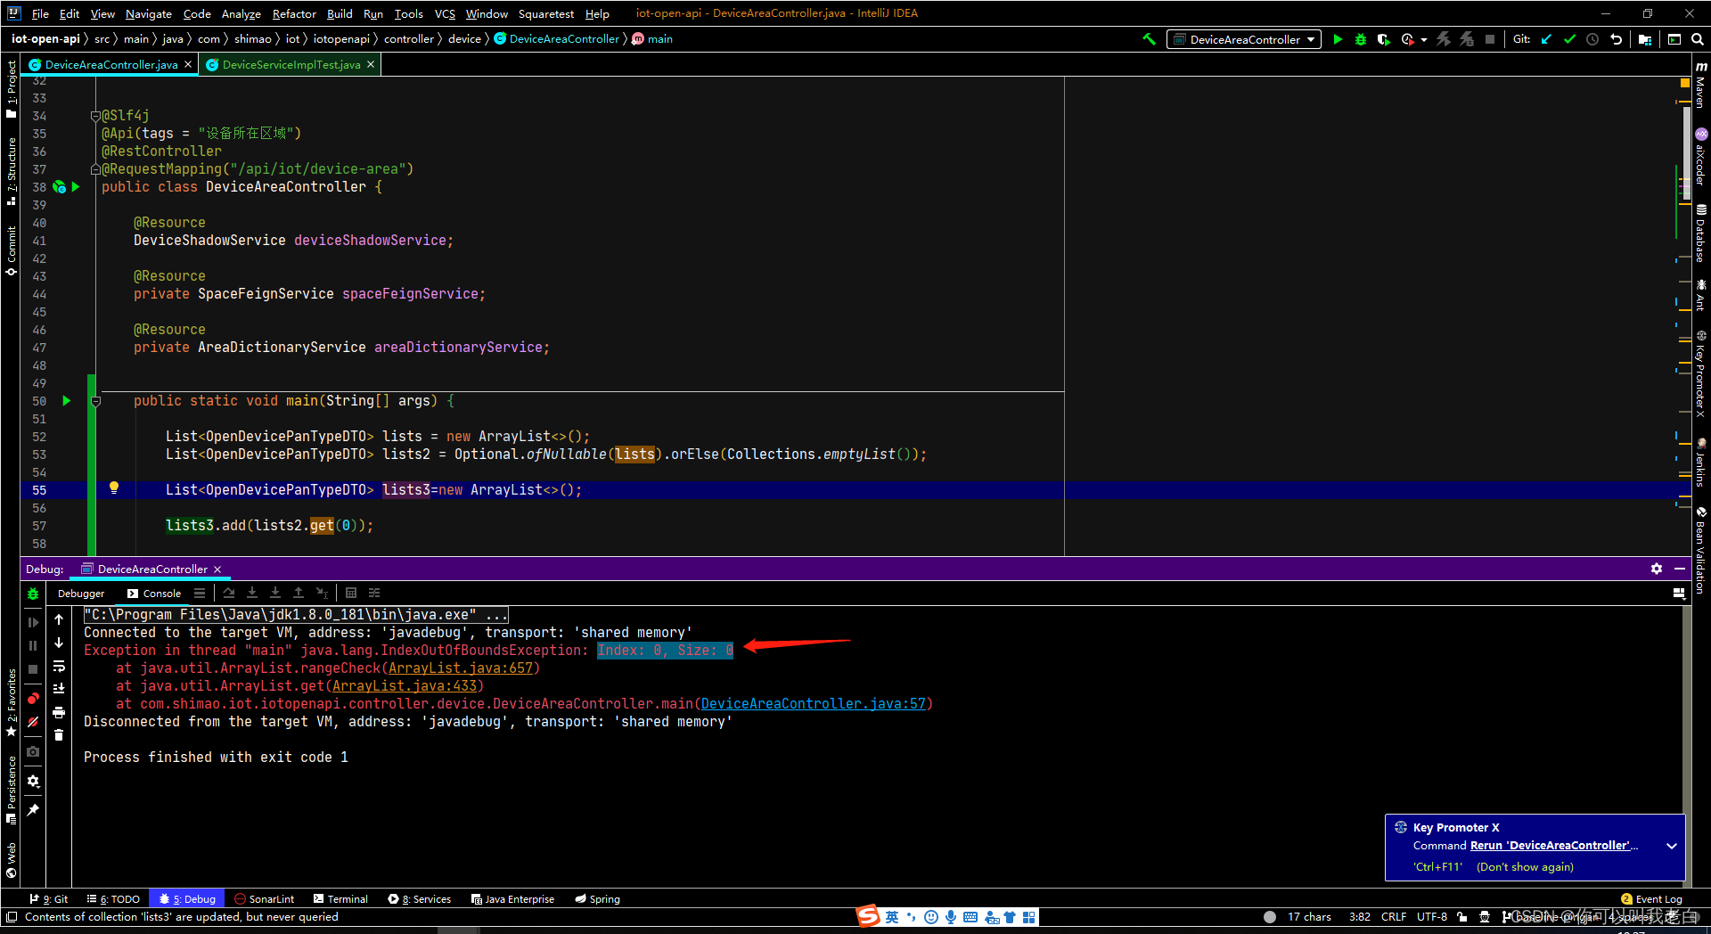Viewport: 1711px width, 934px height.
Task: Click the console Print icon
Action: 59,712
